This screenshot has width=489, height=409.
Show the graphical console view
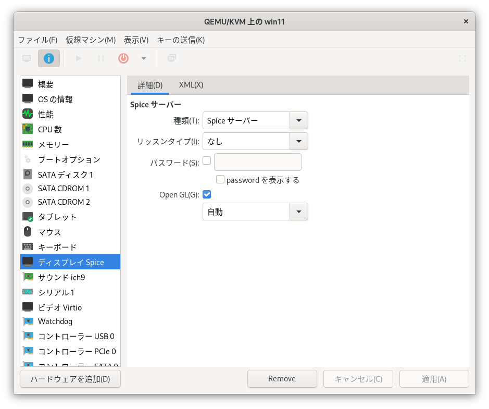(x=27, y=58)
